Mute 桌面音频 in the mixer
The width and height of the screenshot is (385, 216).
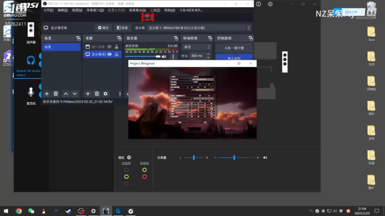tap(164, 57)
